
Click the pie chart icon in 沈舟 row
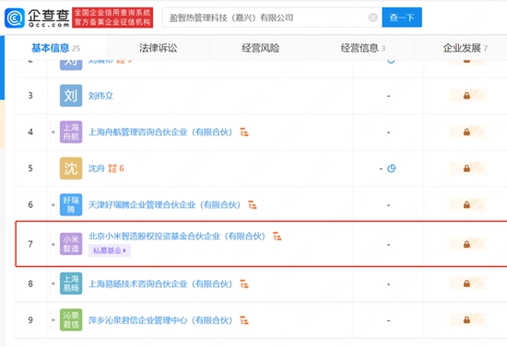point(391,168)
